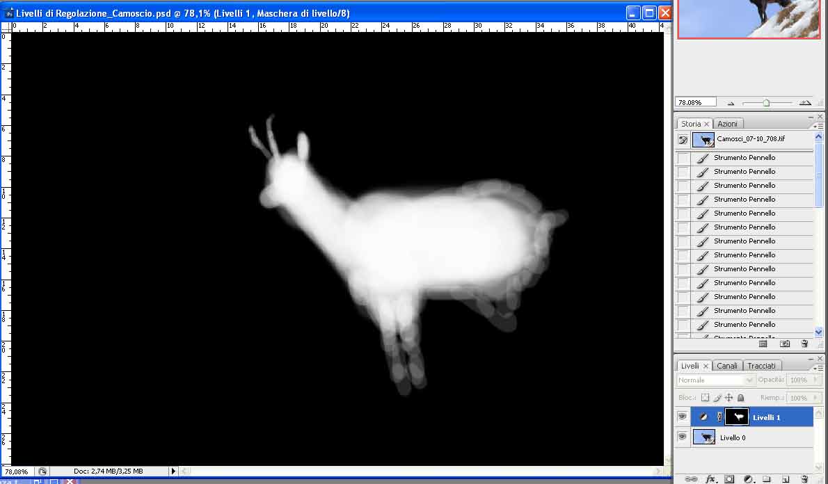Viewport: 828px width, 484px height.
Task: Click the status bar zoom field 78,08%
Action: pyautogui.click(x=17, y=471)
